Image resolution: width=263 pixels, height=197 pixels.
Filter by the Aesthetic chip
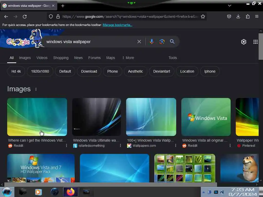click(135, 71)
